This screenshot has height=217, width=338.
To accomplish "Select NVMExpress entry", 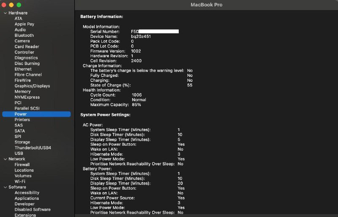I will click(27, 97).
